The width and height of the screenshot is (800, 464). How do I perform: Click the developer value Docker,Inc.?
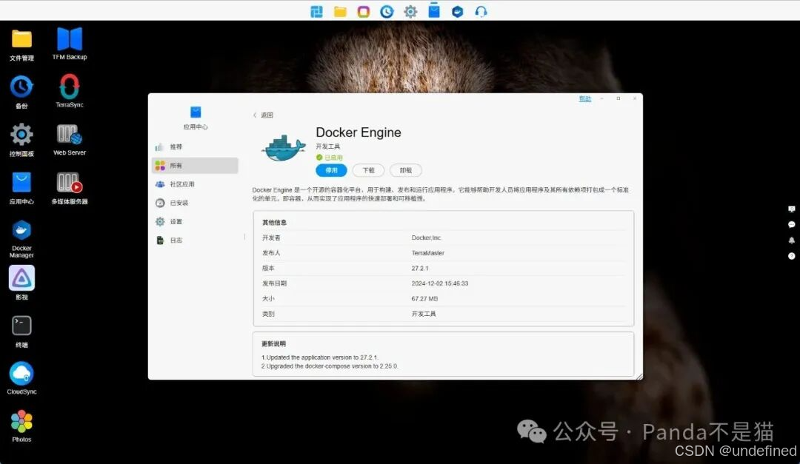click(427, 238)
